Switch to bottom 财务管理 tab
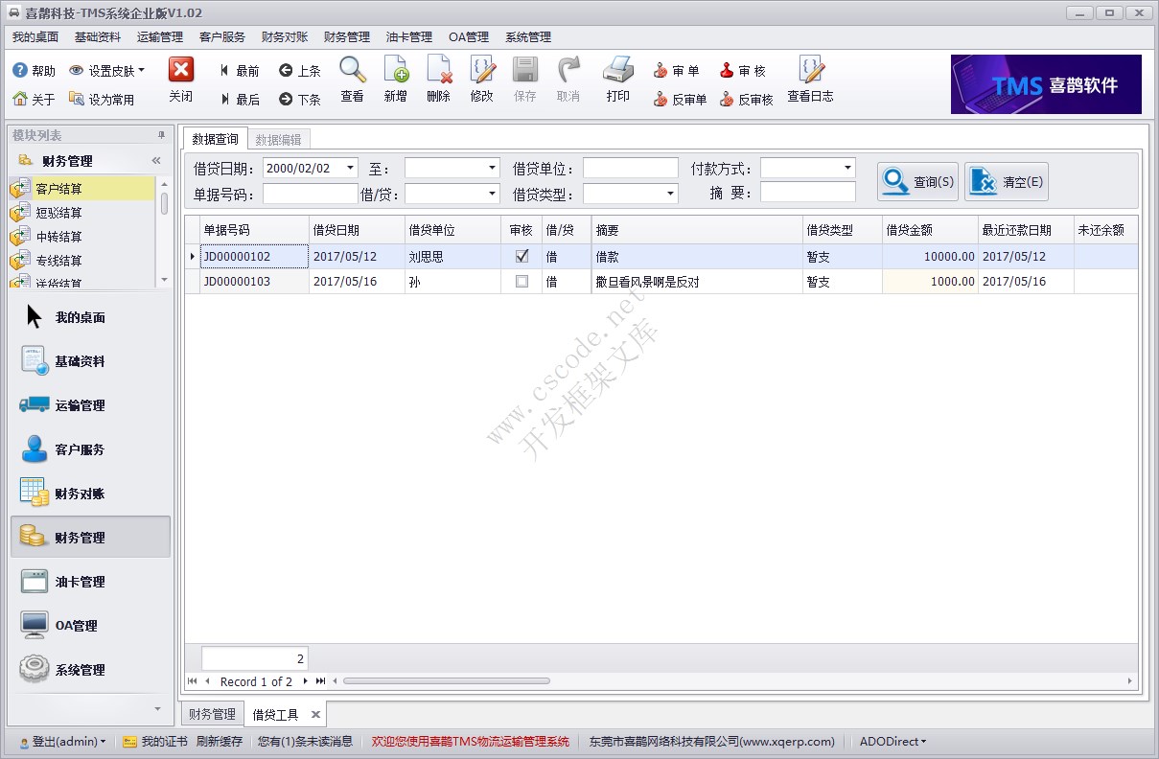 pos(212,714)
